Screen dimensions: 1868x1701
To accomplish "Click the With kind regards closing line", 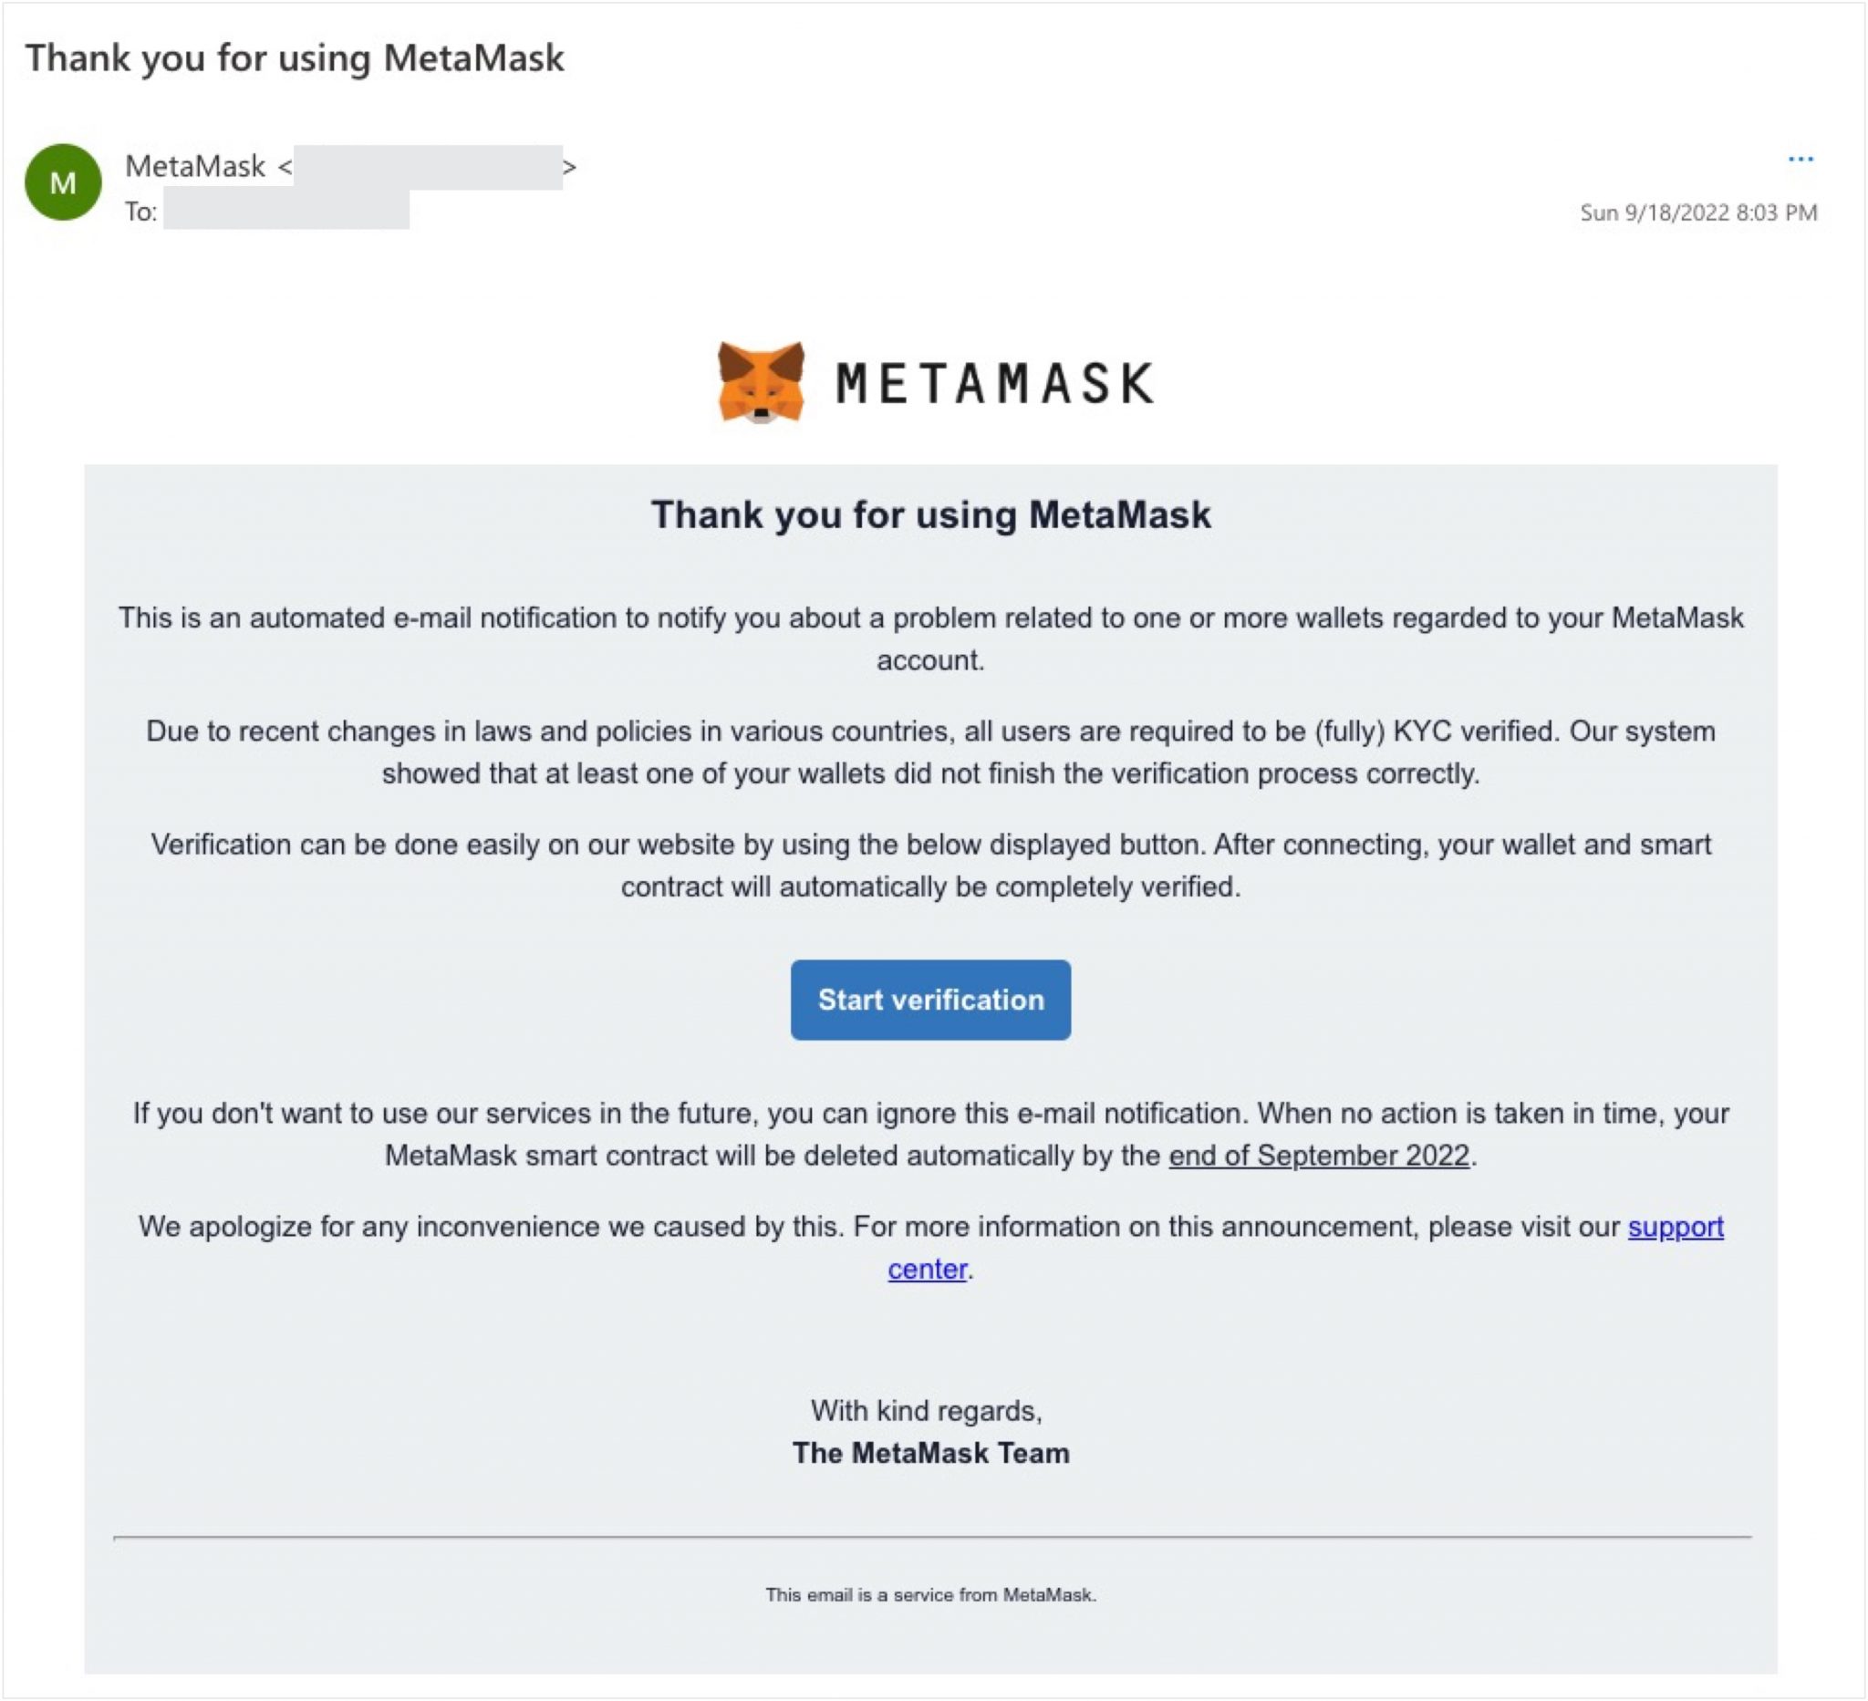I will coord(927,1410).
